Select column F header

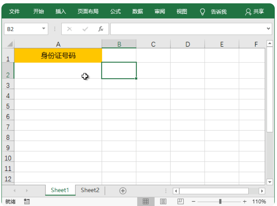point(252,44)
